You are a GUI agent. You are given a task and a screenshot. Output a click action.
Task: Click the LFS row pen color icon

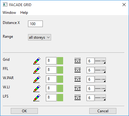tap(37, 98)
